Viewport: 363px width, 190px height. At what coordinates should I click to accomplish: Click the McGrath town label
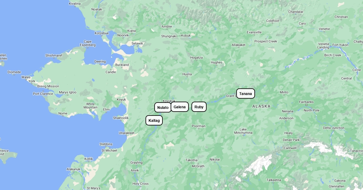click(x=198, y=166)
